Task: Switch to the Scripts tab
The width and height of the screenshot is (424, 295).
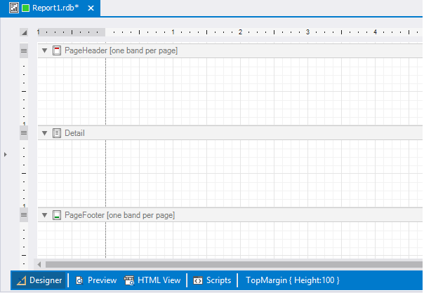Action: coord(212,280)
